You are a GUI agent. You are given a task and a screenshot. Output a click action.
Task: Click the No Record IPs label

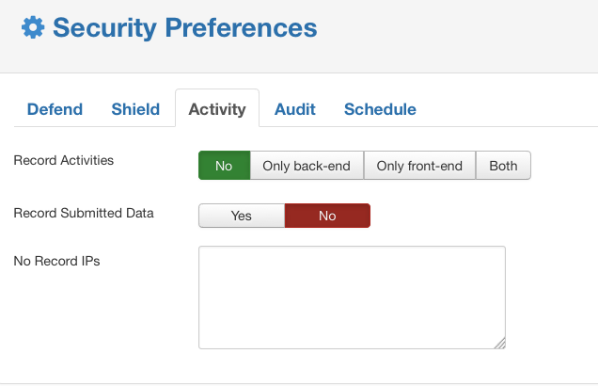coord(56,261)
